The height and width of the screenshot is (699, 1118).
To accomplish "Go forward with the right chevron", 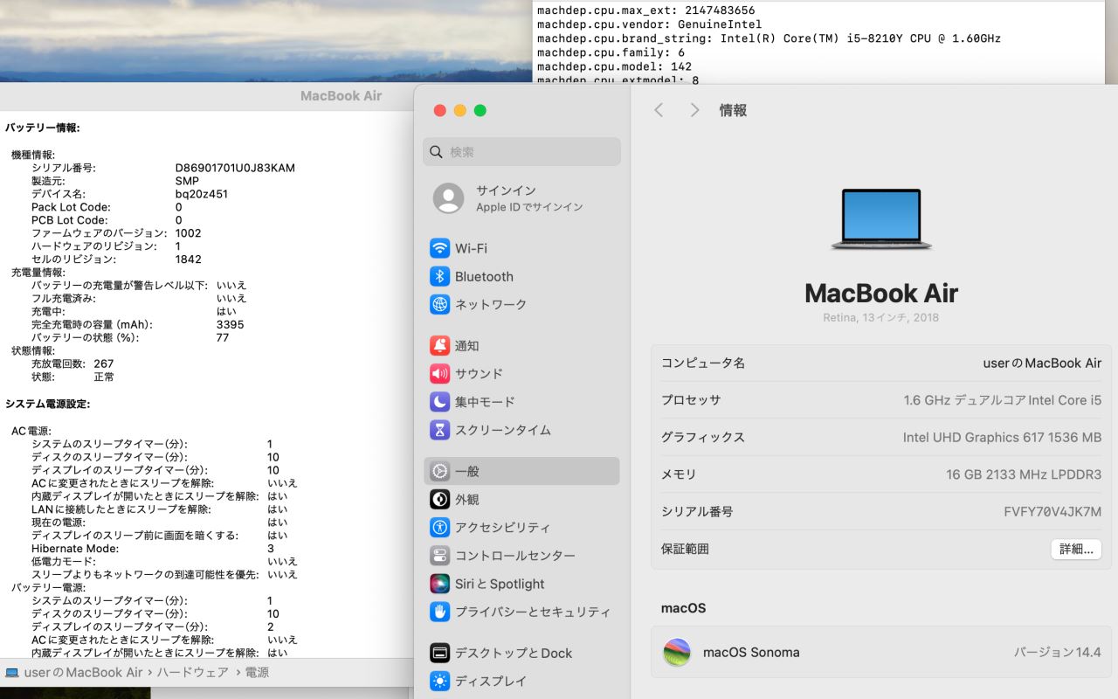I will [694, 110].
